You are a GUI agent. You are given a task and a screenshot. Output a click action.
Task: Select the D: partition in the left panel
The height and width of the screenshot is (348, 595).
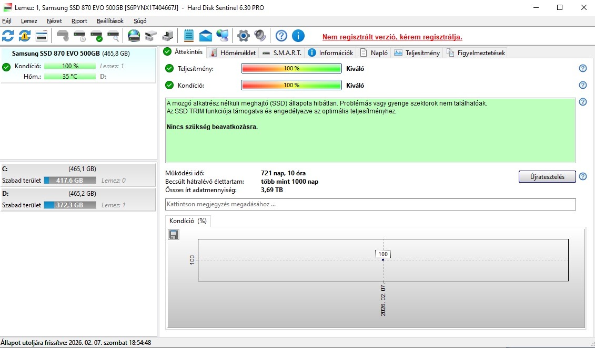[78, 199]
